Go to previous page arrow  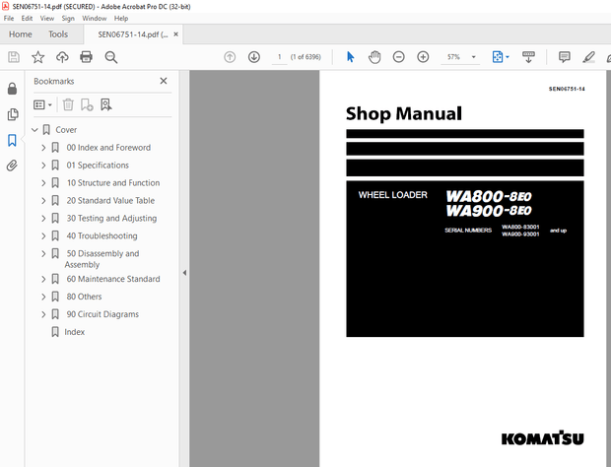coord(230,57)
